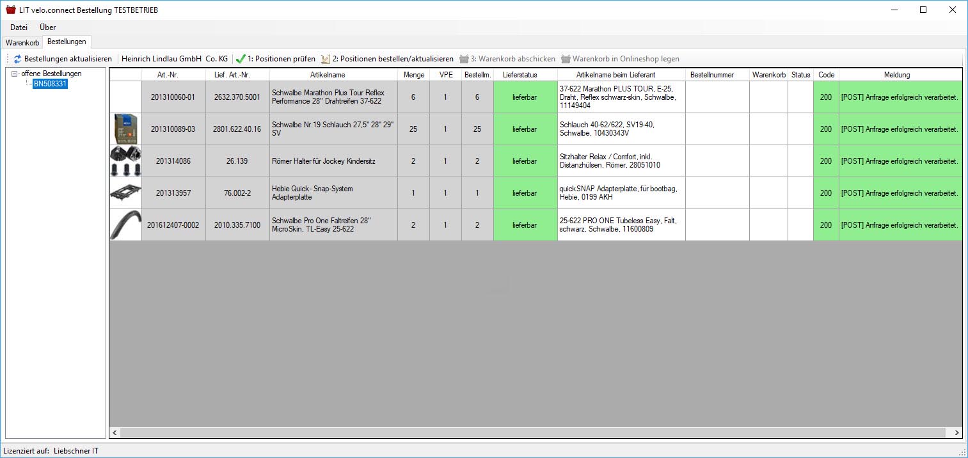Open the Über menu
Viewport: 968px width, 458px height.
point(47,28)
